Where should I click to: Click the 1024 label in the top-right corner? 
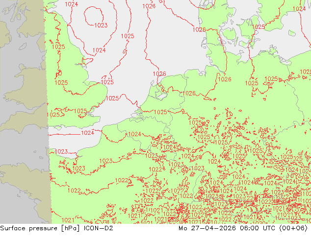coord(299,9)
